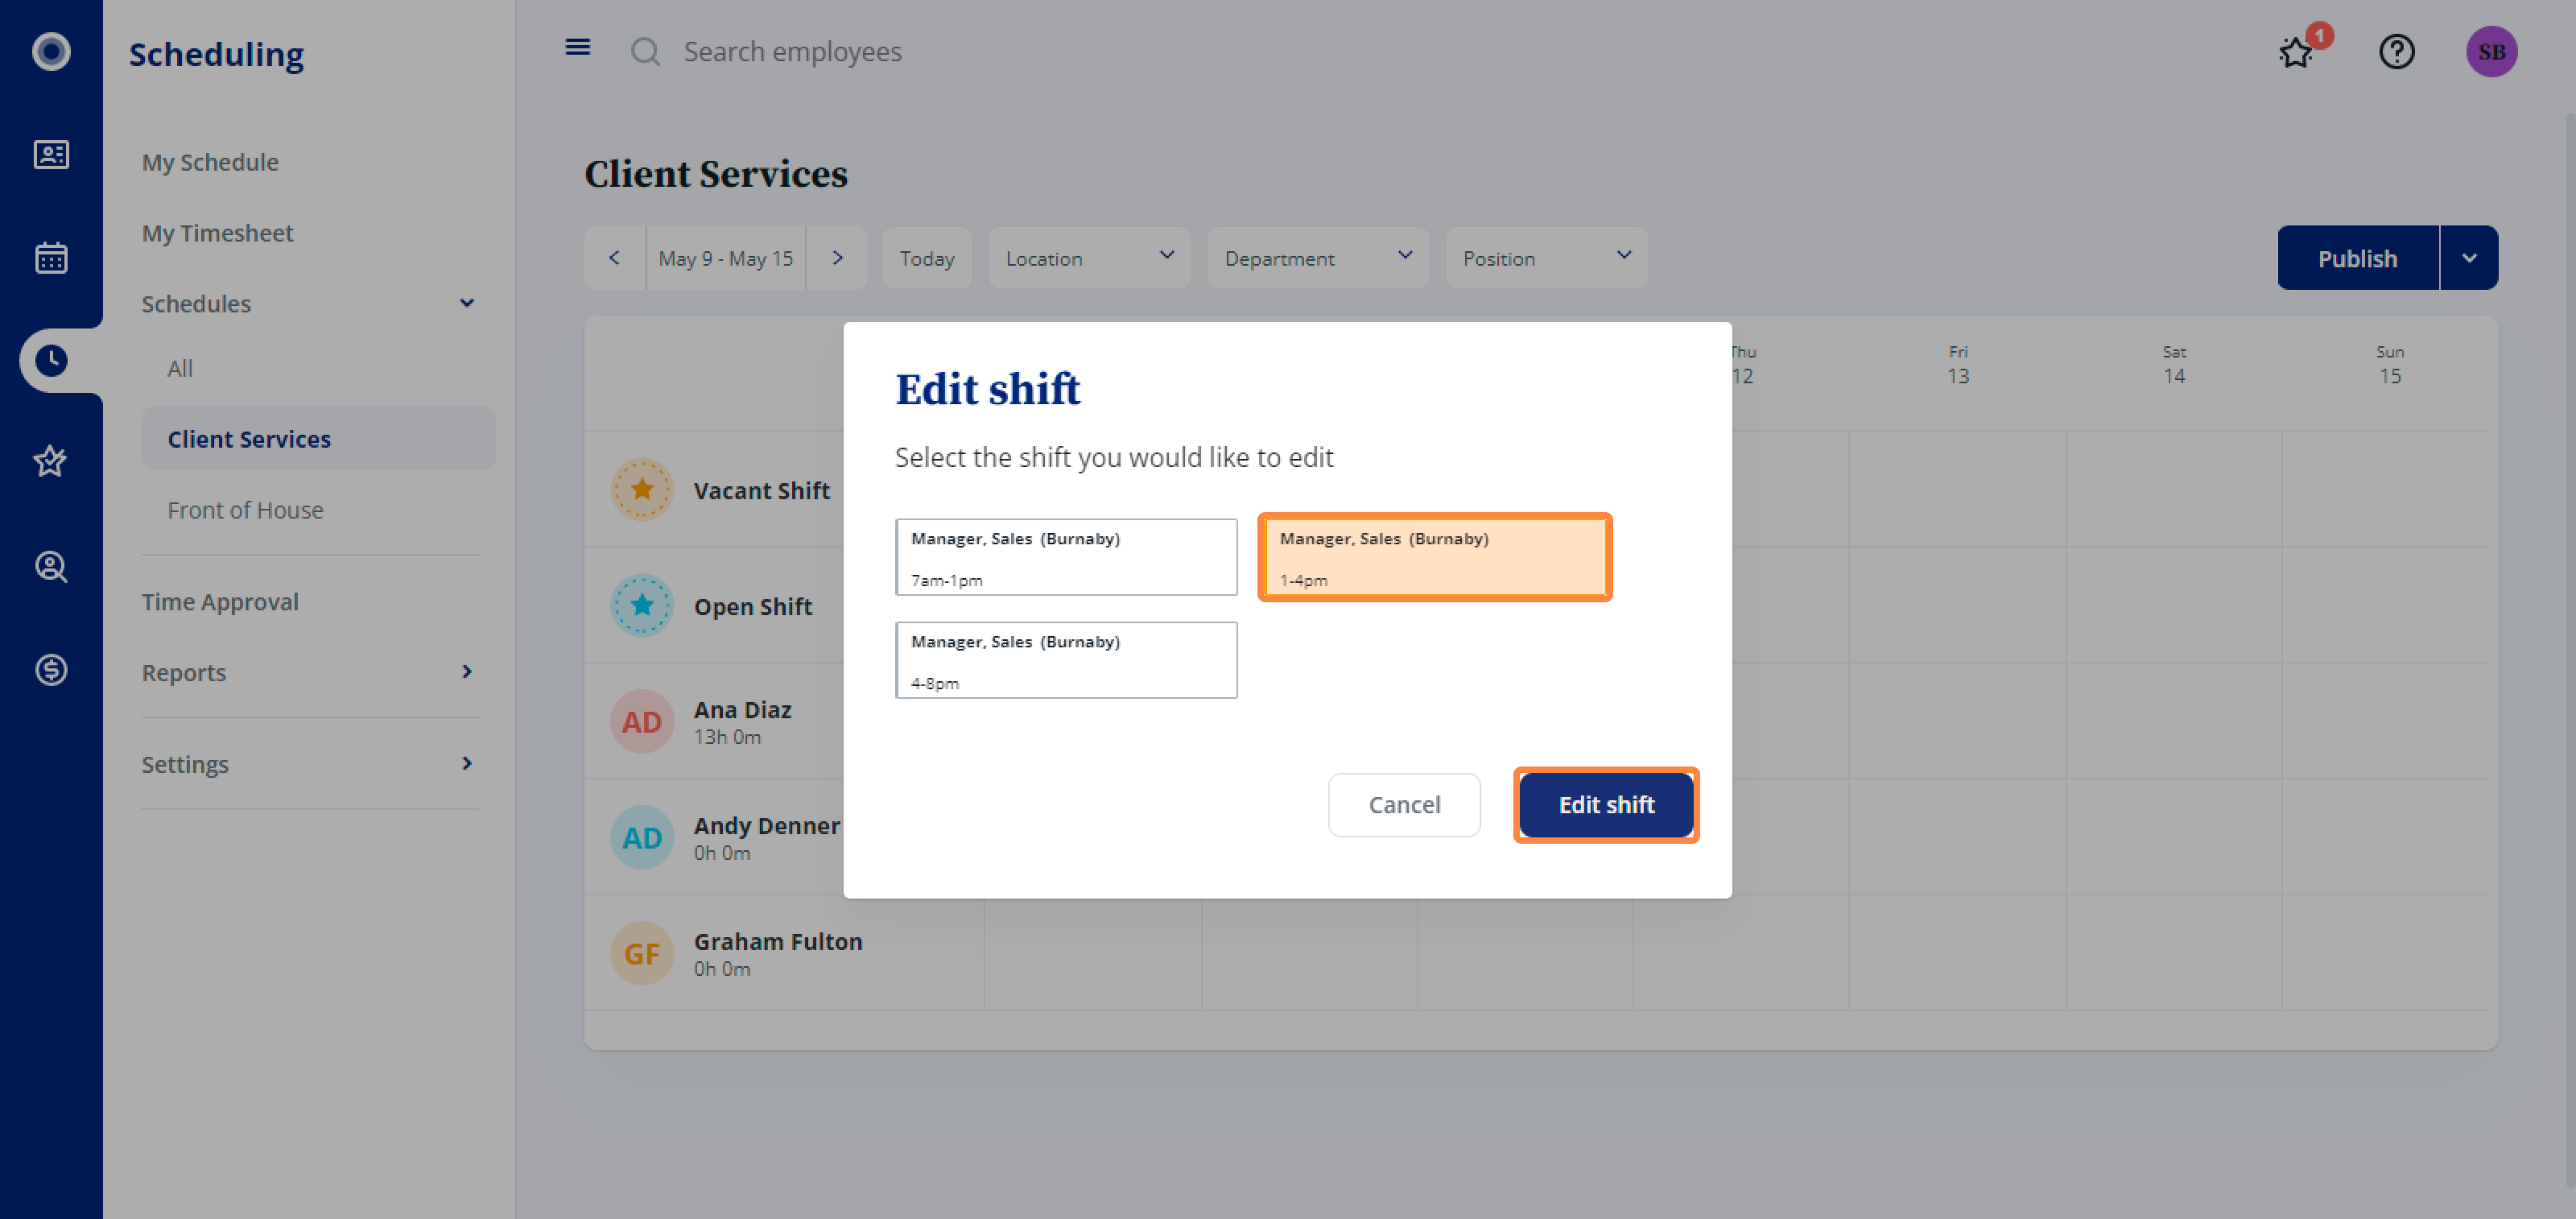Expand the Reports section chevron
The height and width of the screenshot is (1219, 2576).
click(x=466, y=672)
